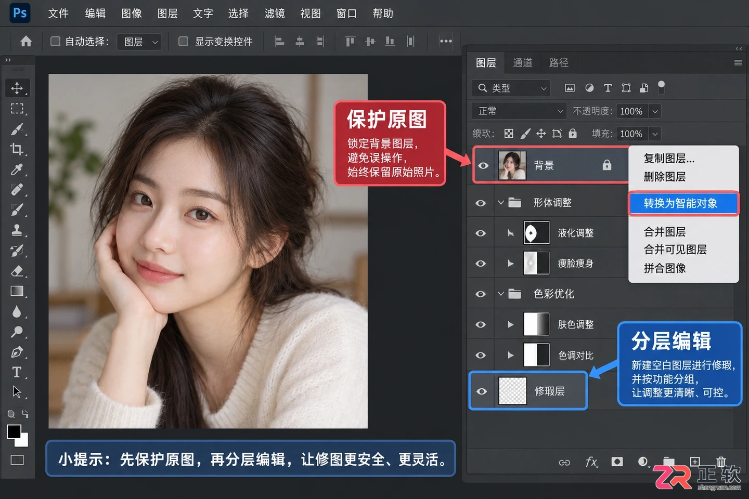Click the black foreground color swatch

[x=13, y=431]
